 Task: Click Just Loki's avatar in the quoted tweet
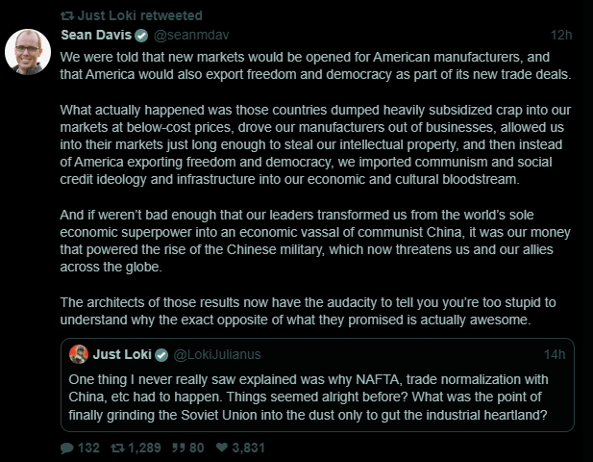click(x=79, y=354)
